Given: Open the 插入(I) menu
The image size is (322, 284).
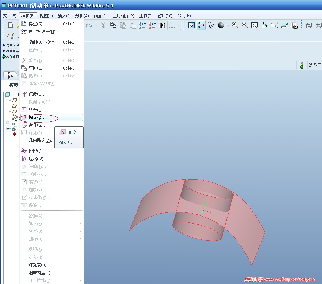Looking at the screenshot, I should [64, 16].
